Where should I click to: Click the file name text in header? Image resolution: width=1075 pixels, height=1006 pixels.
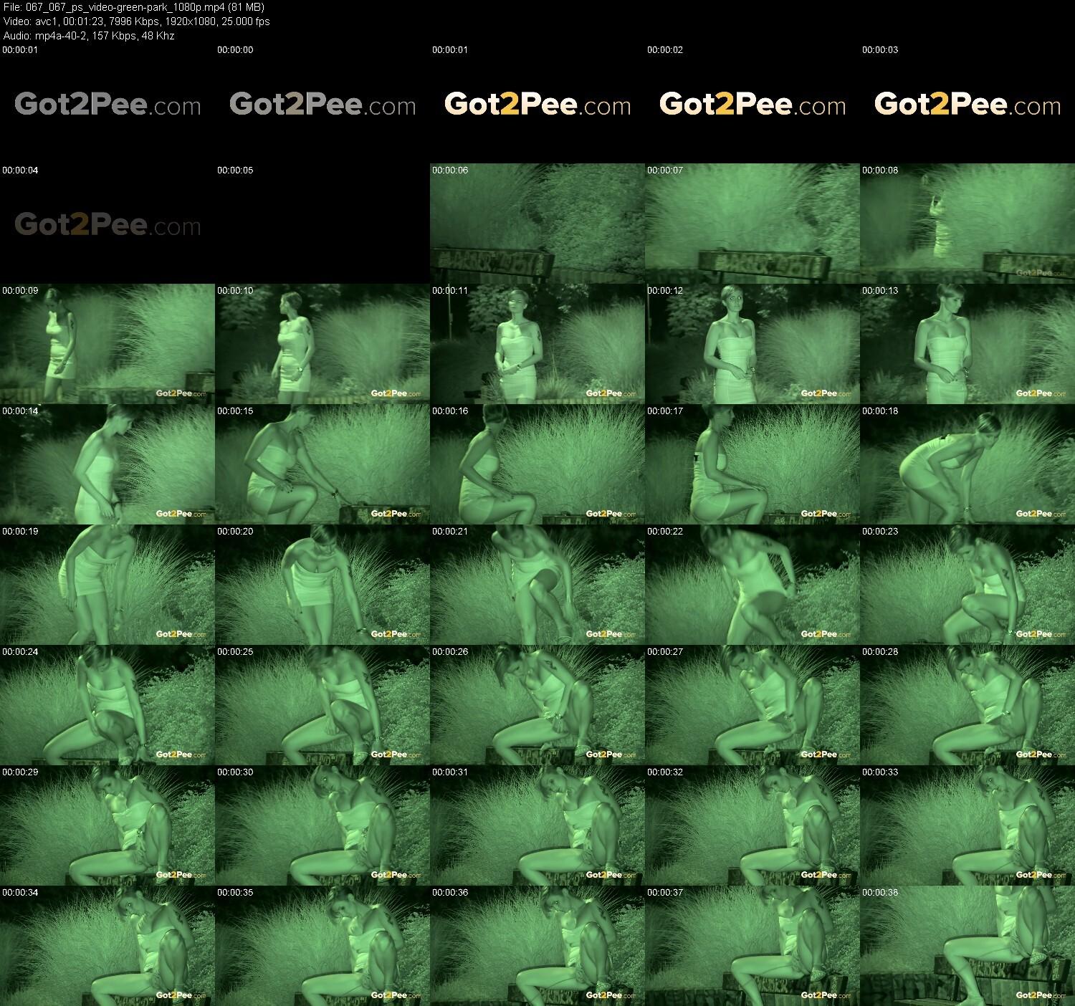point(134,7)
